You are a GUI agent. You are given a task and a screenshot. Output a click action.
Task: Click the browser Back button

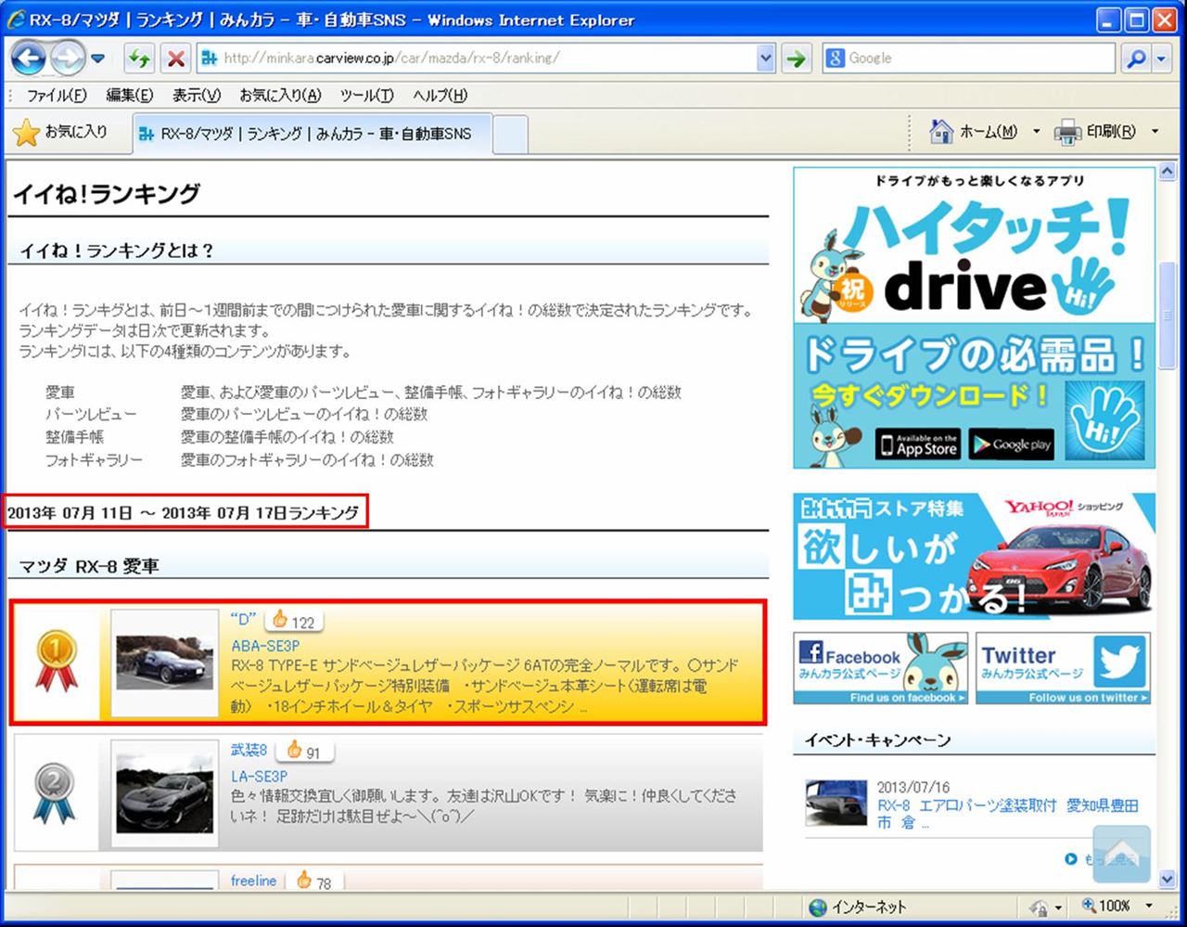coord(29,58)
